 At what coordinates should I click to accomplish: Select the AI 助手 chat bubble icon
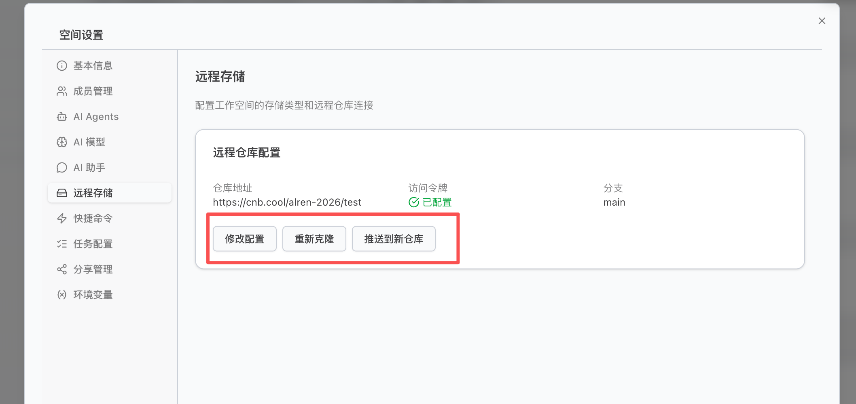click(61, 167)
